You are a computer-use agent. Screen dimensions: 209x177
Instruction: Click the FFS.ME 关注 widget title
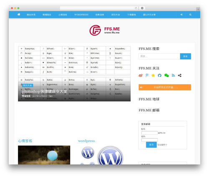coord(149,68)
